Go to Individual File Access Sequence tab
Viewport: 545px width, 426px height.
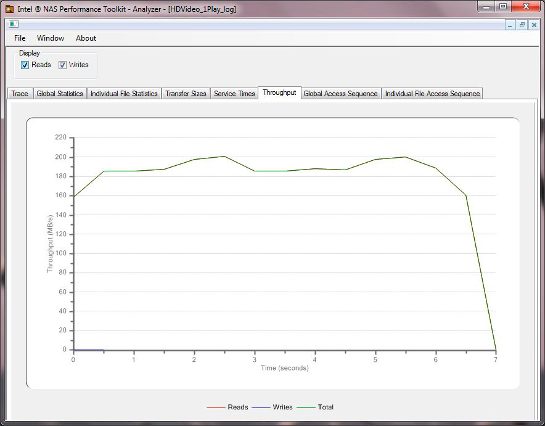(432, 94)
